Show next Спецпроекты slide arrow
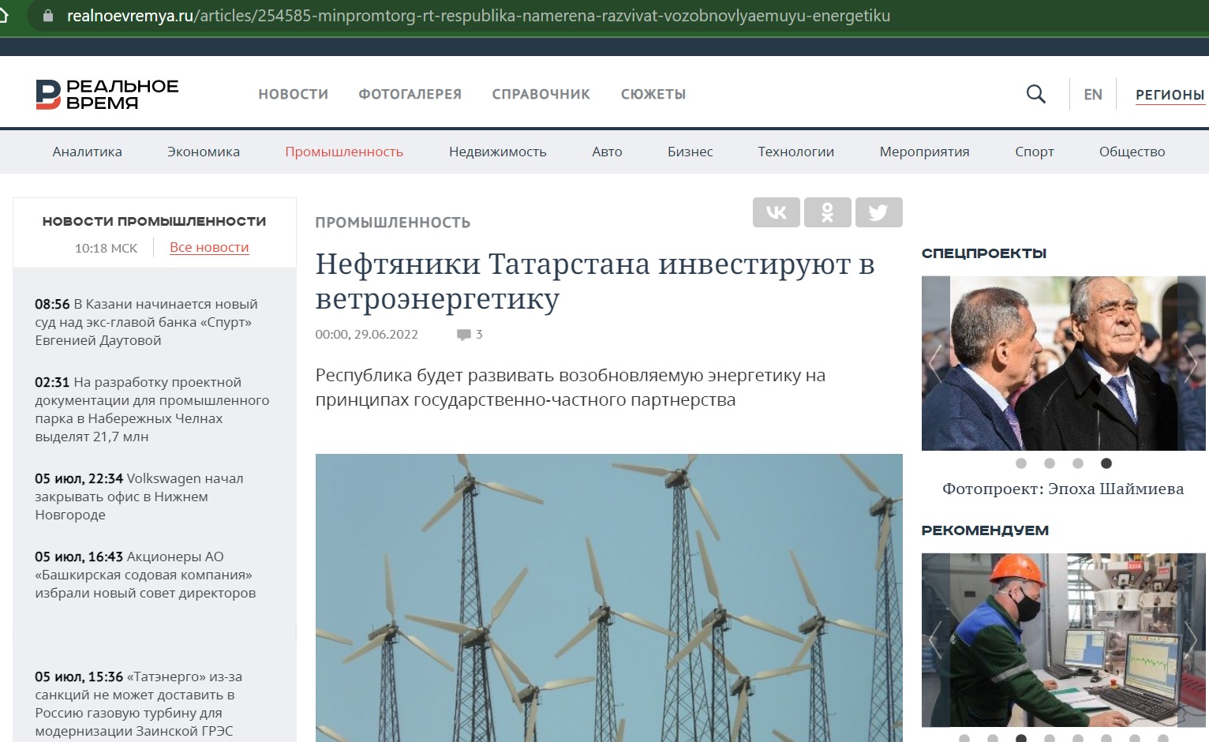Viewport: 1209px width, 742px height. coord(1190,363)
